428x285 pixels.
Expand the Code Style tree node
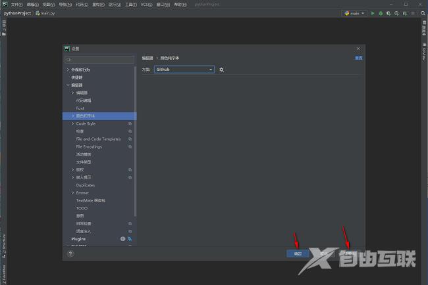[73, 123]
